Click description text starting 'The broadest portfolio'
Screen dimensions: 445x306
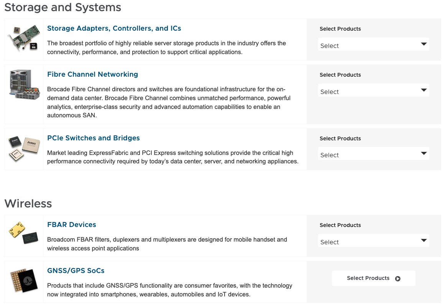click(166, 48)
